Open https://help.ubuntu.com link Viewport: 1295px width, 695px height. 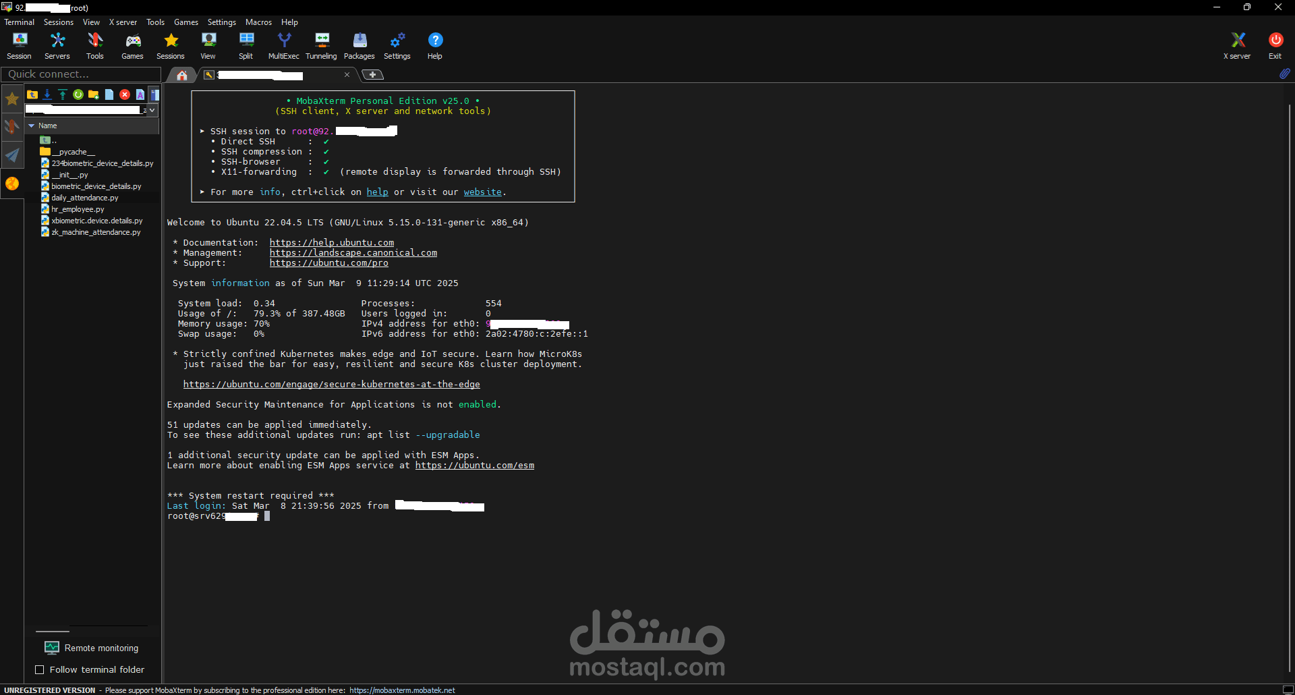[332, 243]
